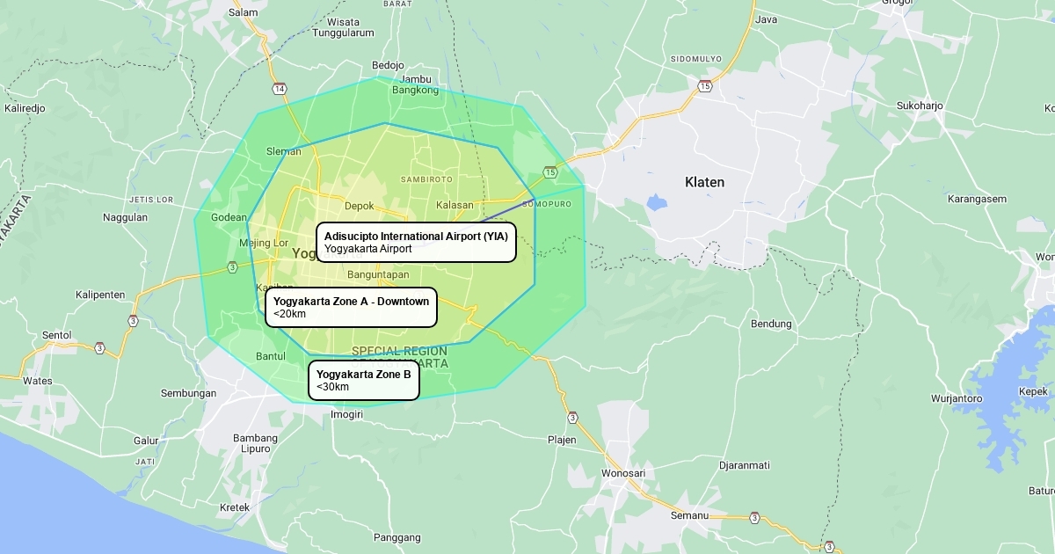
Task: Click route 3 shield near Mejing Lor
Action: (x=231, y=266)
